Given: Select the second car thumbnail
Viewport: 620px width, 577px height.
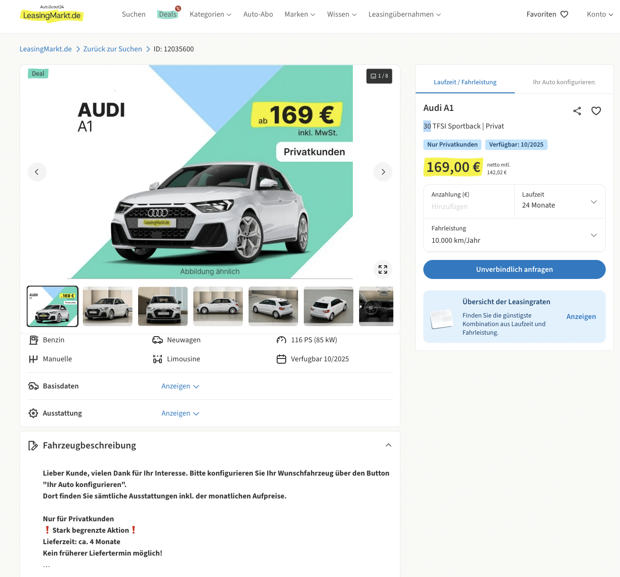Looking at the screenshot, I should click(x=108, y=307).
